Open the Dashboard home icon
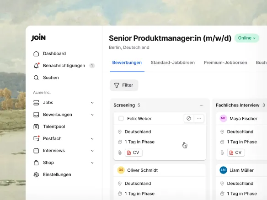 pyautogui.click(x=36, y=53)
